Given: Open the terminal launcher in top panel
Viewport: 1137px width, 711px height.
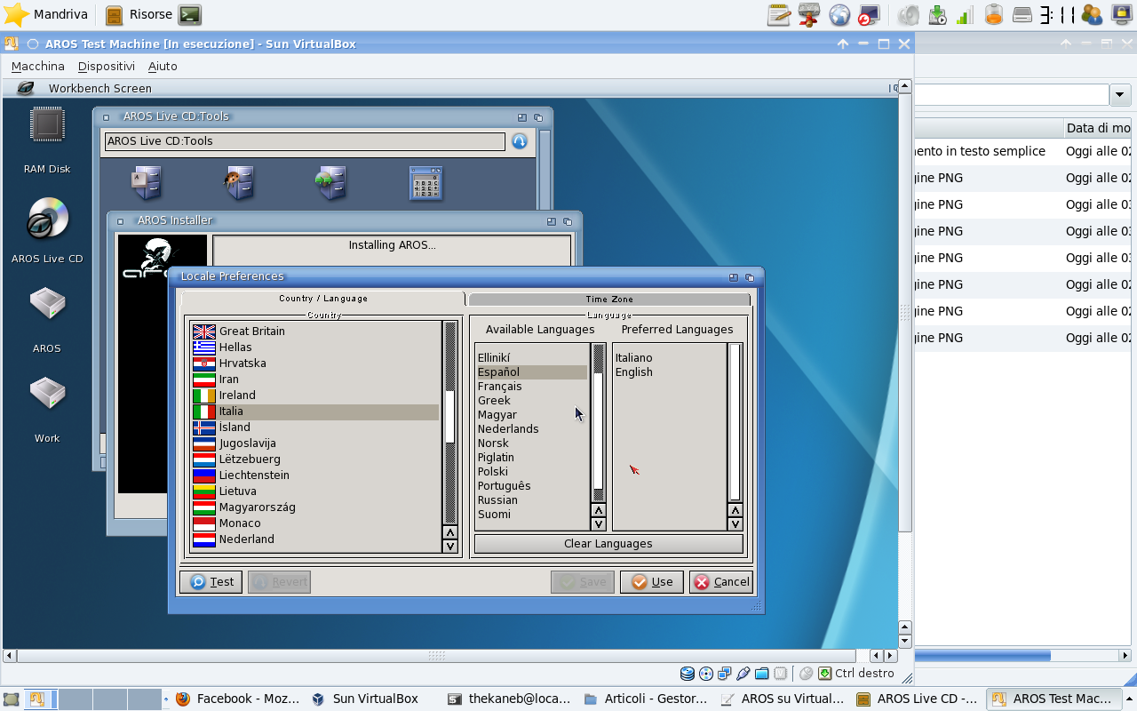Looking at the screenshot, I should (x=189, y=14).
